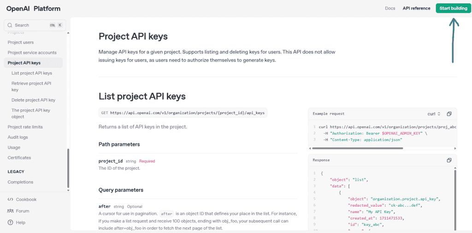Switch to the Docs tab

pos(390,8)
